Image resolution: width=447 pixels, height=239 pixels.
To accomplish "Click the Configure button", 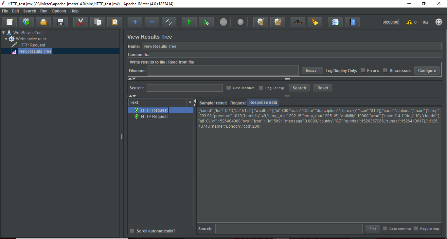I will point(427,70).
